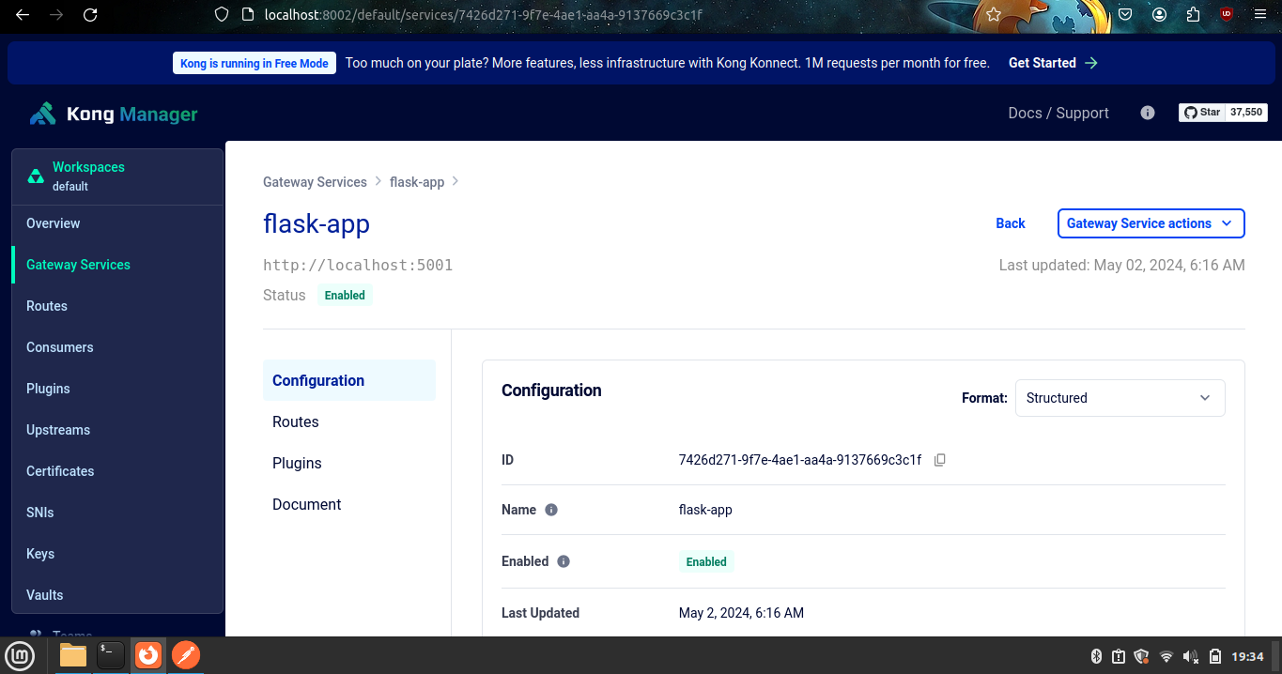Click the clock showing 19:34
Viewport: 1282px width, 674px height.
(x=1247, y=656)
